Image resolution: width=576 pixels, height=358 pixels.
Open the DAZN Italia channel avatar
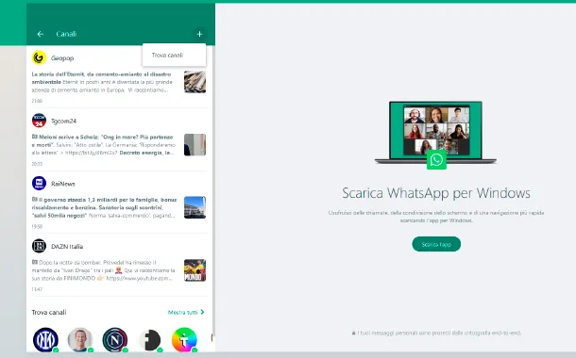point(39,246)
